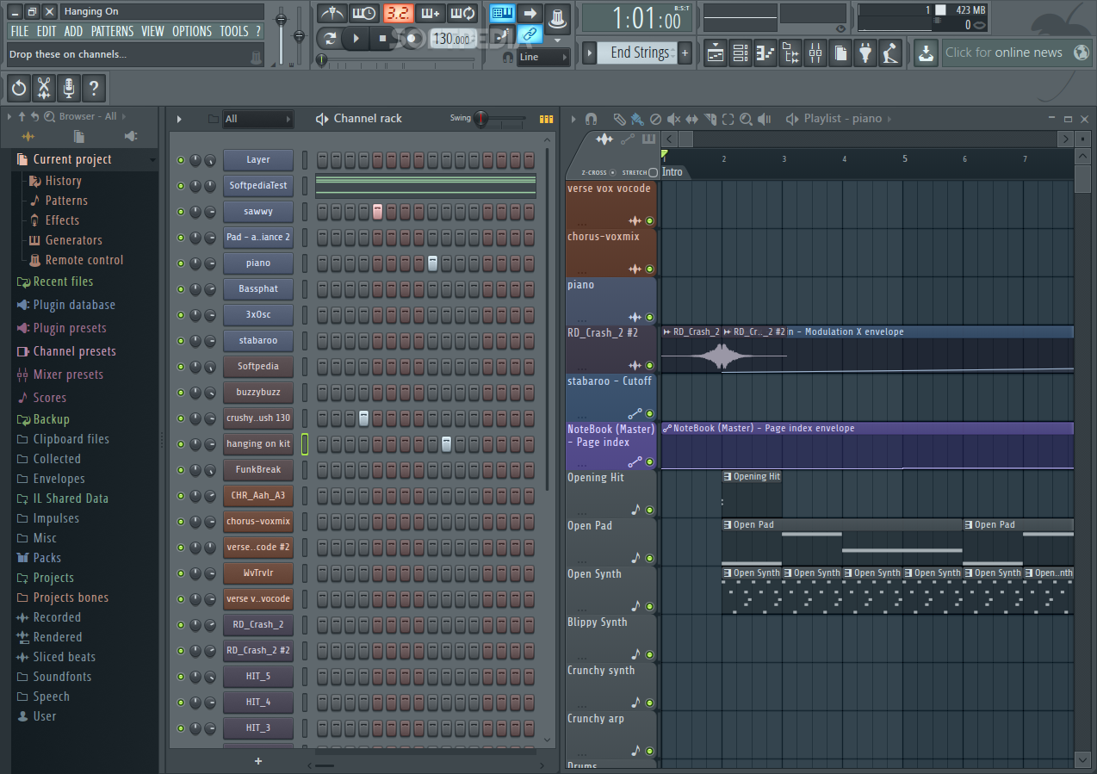Click the plus button to add a channel
Viewport: 1097px width, 774px height.
tap(257, 761)
